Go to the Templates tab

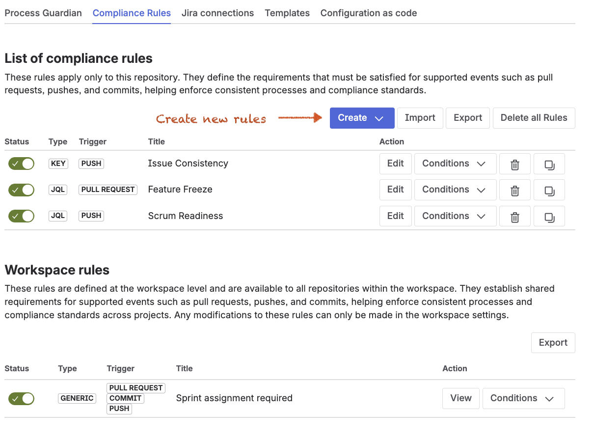pos(287,13)
